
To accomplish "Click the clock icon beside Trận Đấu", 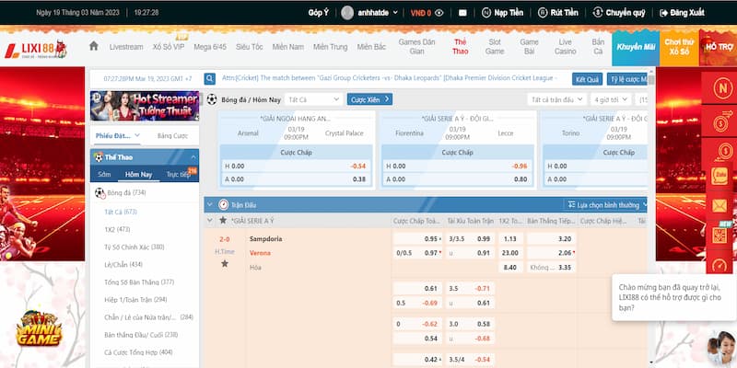I will point(223,204).
